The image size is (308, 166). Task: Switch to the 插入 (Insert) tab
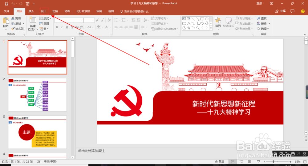(x=31, y=11)
